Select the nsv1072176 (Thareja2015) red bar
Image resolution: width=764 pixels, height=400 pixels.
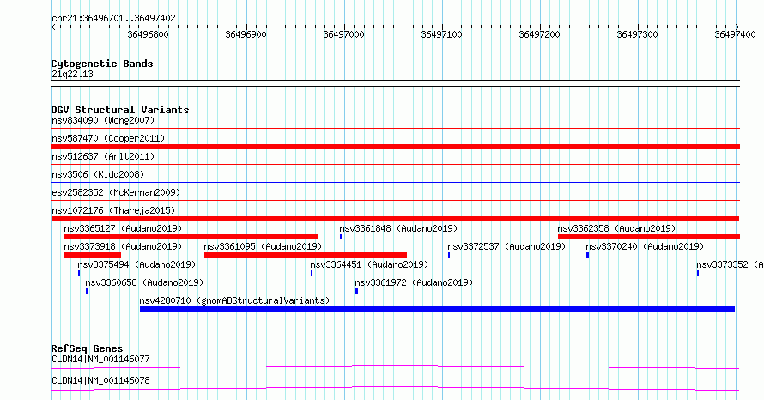[395, 219]
